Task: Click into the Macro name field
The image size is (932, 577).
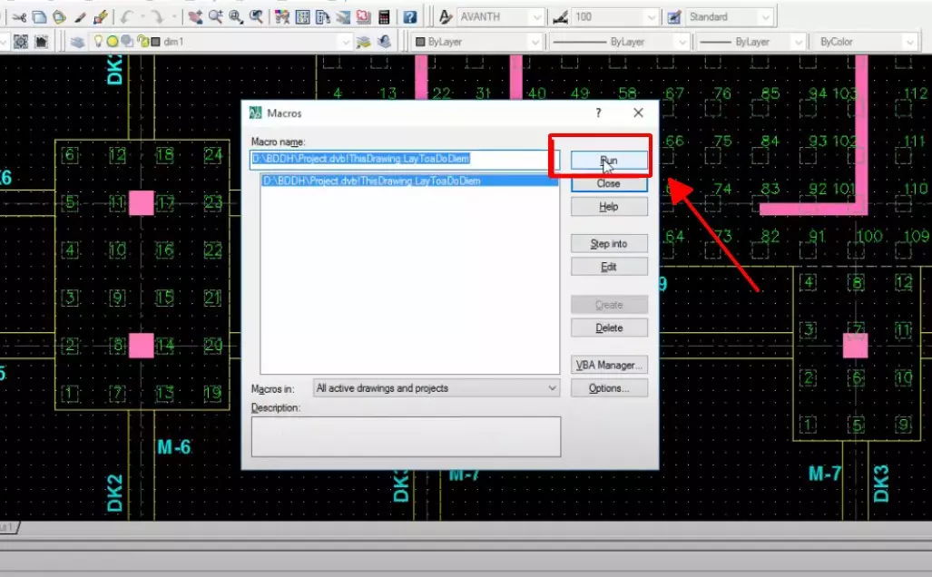Action: click(404, 160)
